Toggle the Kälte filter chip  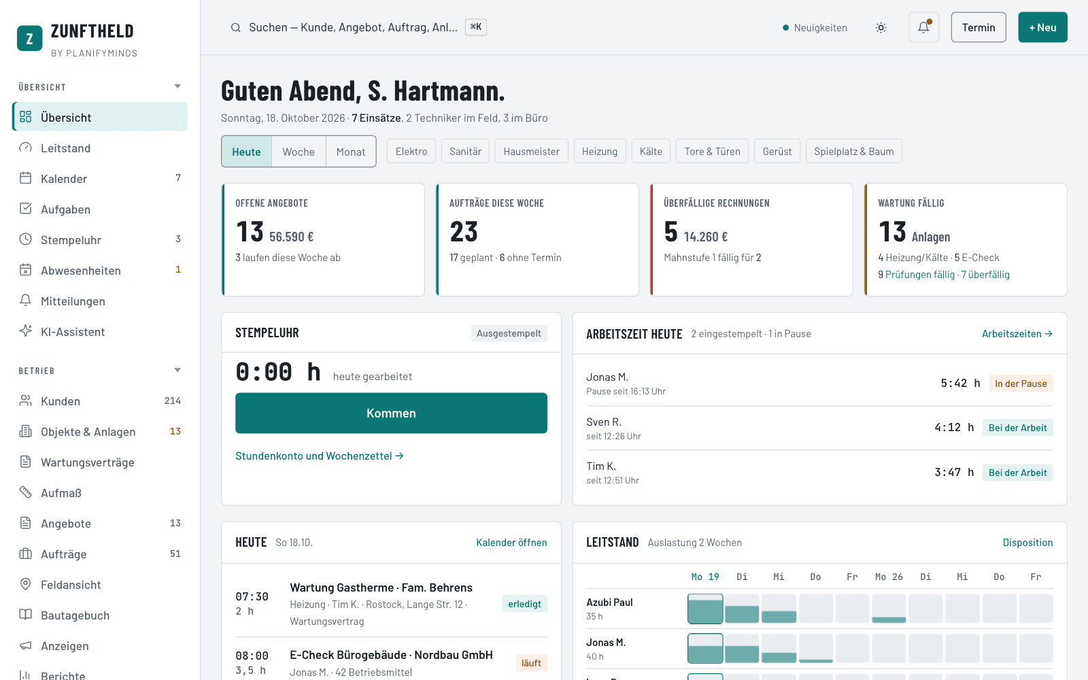[651, 152]
